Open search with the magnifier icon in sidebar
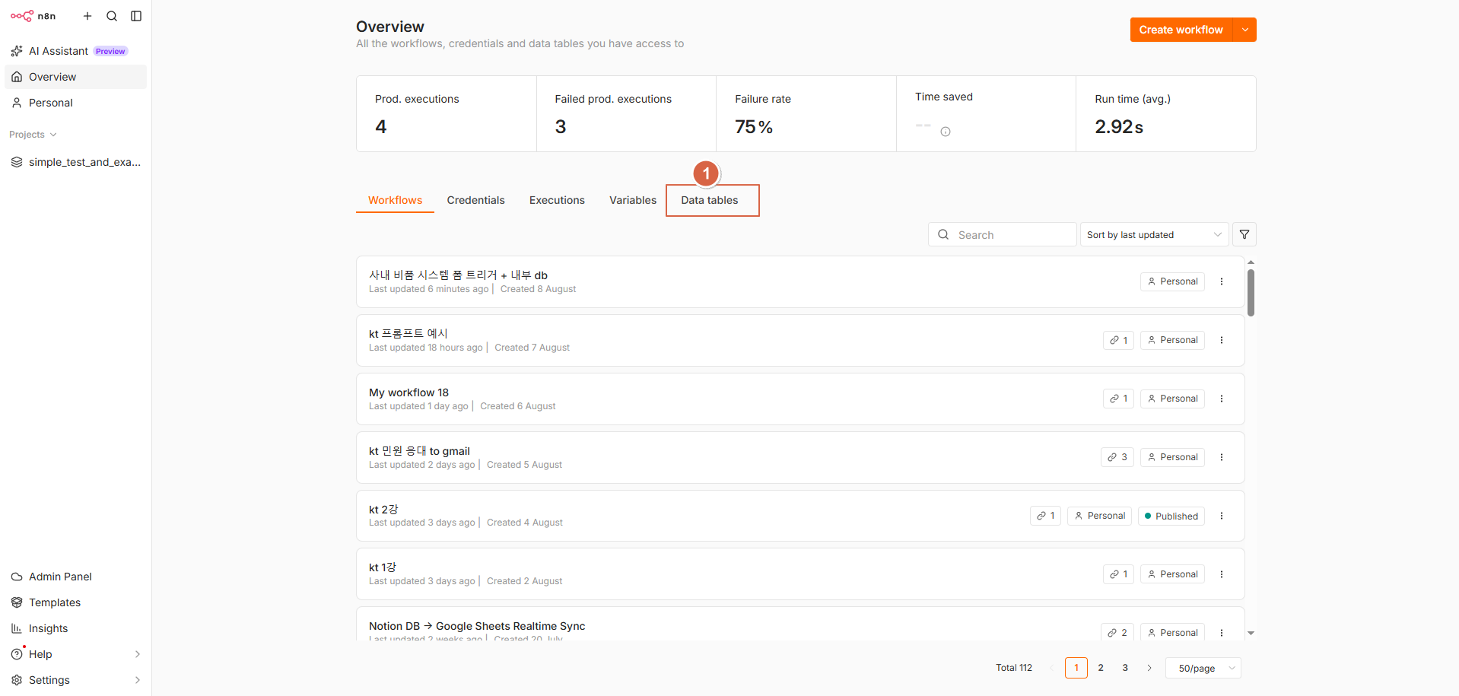 click(112, 16)
